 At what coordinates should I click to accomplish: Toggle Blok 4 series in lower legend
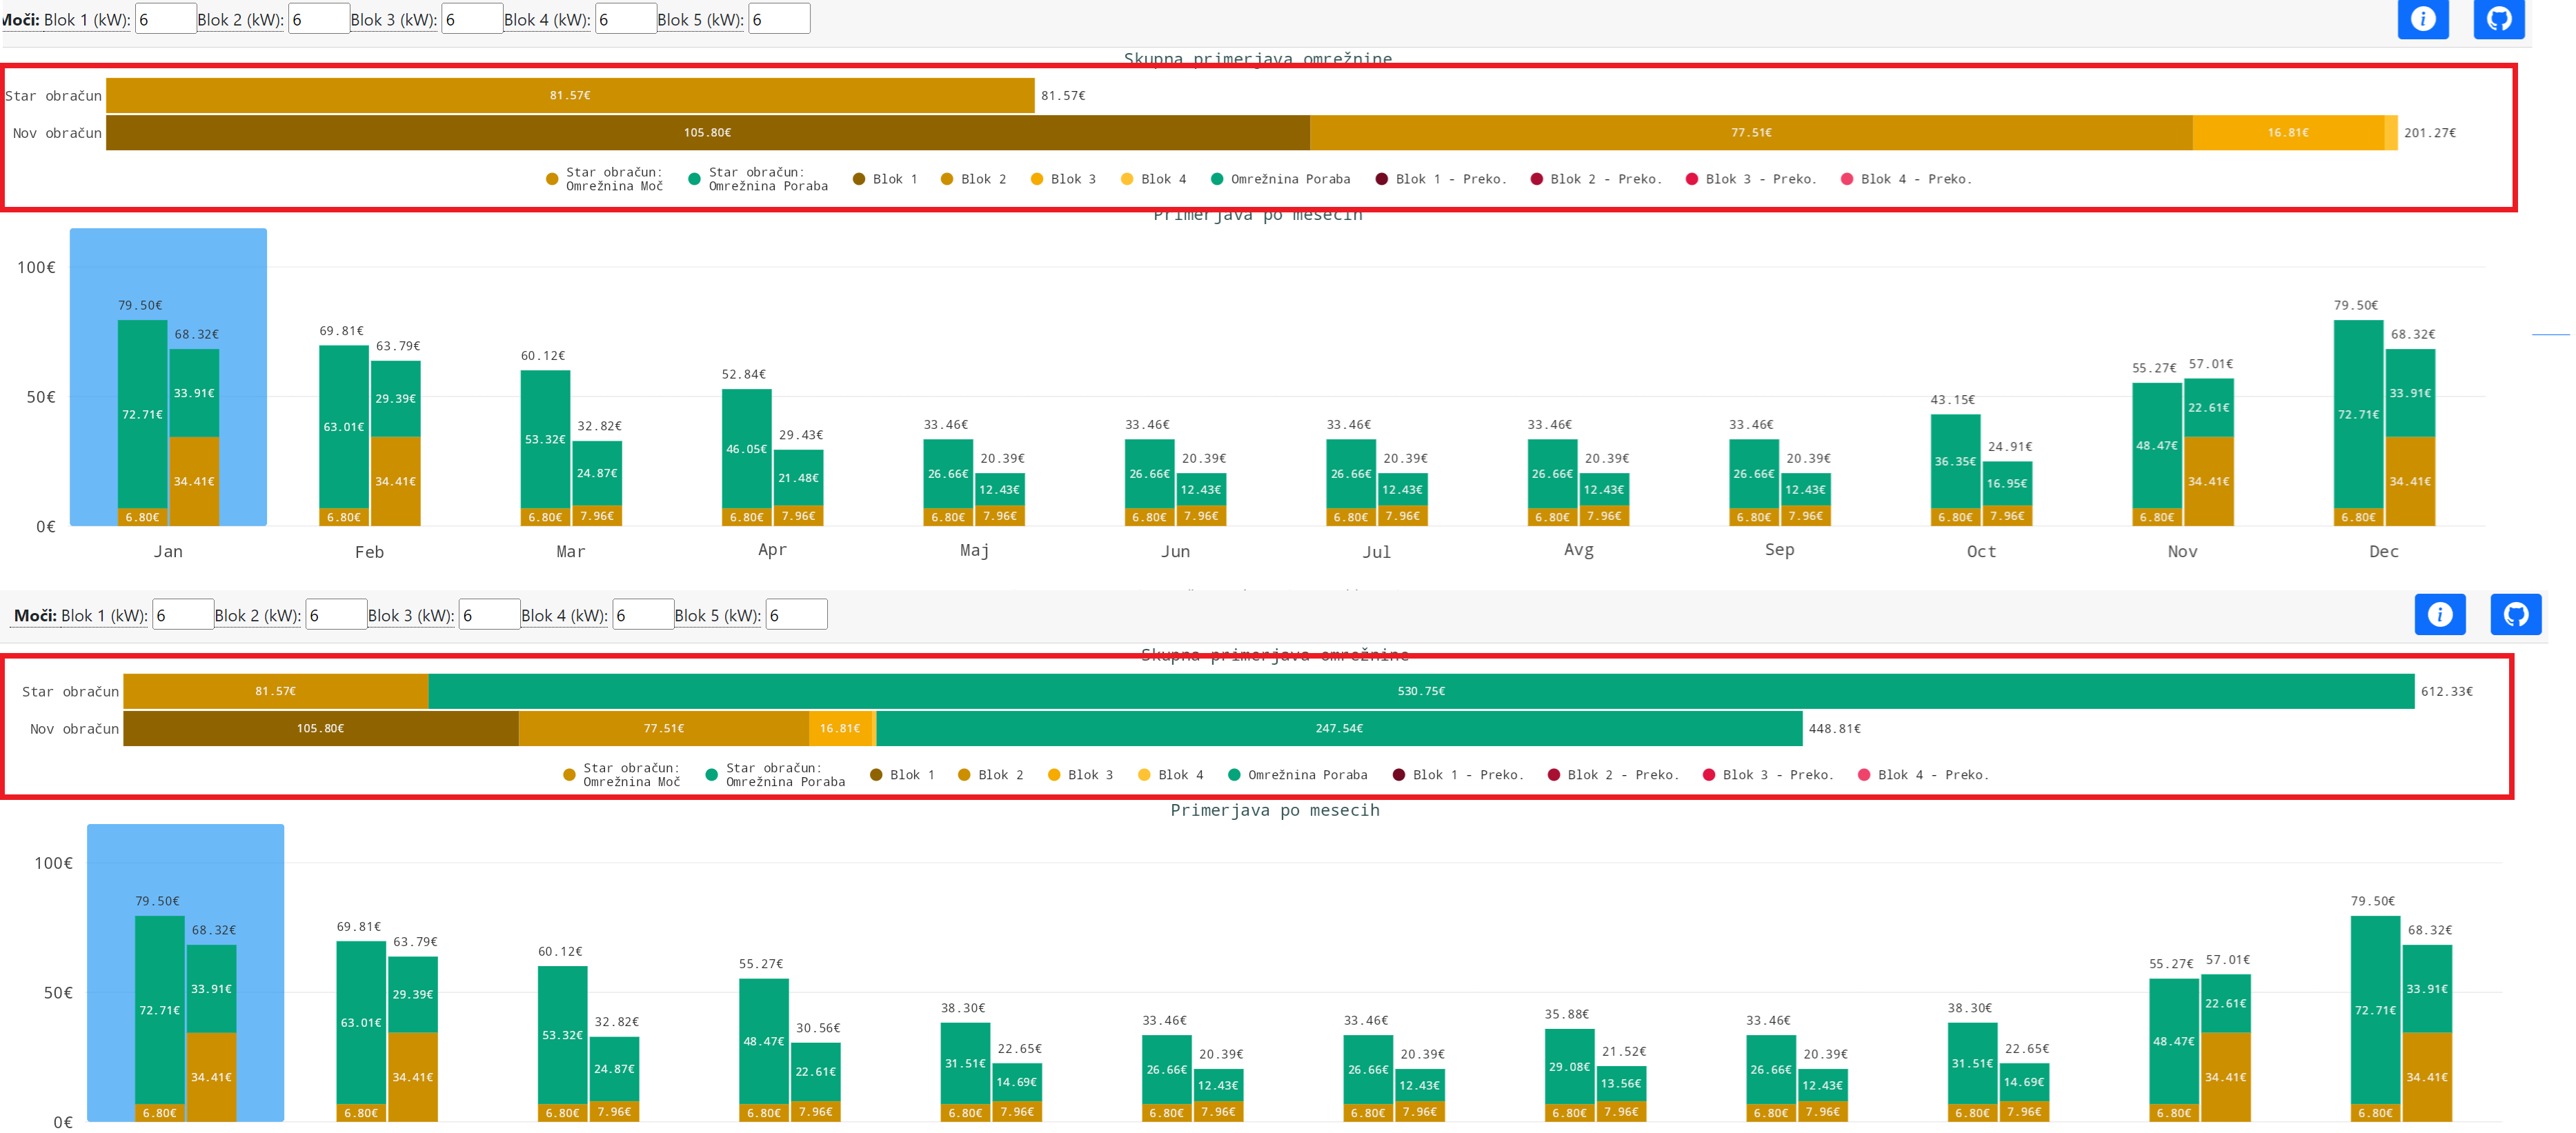(1170, 775)
